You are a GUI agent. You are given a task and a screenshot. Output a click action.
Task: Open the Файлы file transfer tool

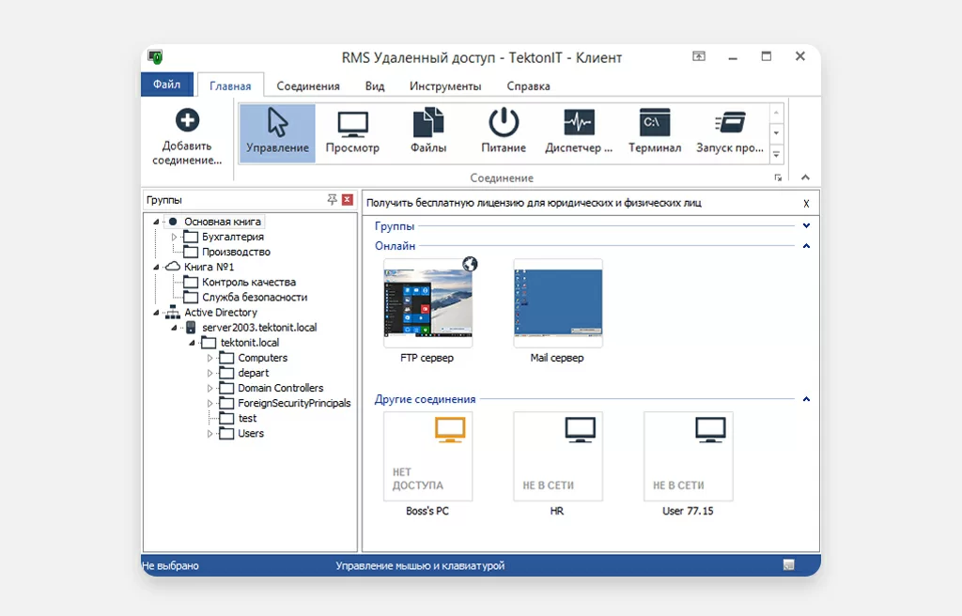(428, 131)
